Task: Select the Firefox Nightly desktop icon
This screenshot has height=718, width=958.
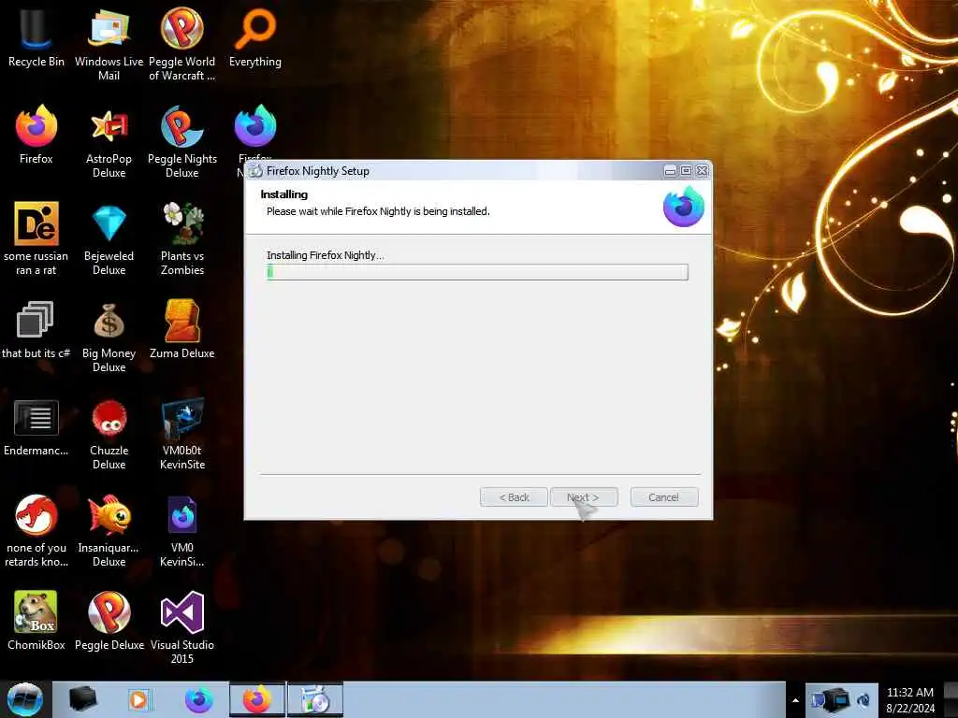Action: coord(255,127)
